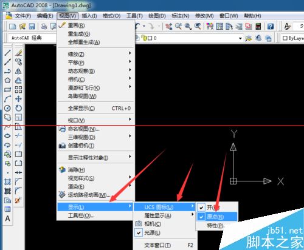
Task: Select the Rectangle tool
Action: coord(7,90)
